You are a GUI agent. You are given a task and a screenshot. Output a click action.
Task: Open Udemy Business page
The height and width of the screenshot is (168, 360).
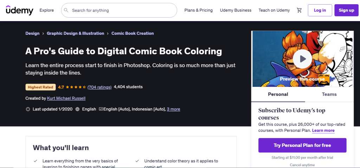236,10
